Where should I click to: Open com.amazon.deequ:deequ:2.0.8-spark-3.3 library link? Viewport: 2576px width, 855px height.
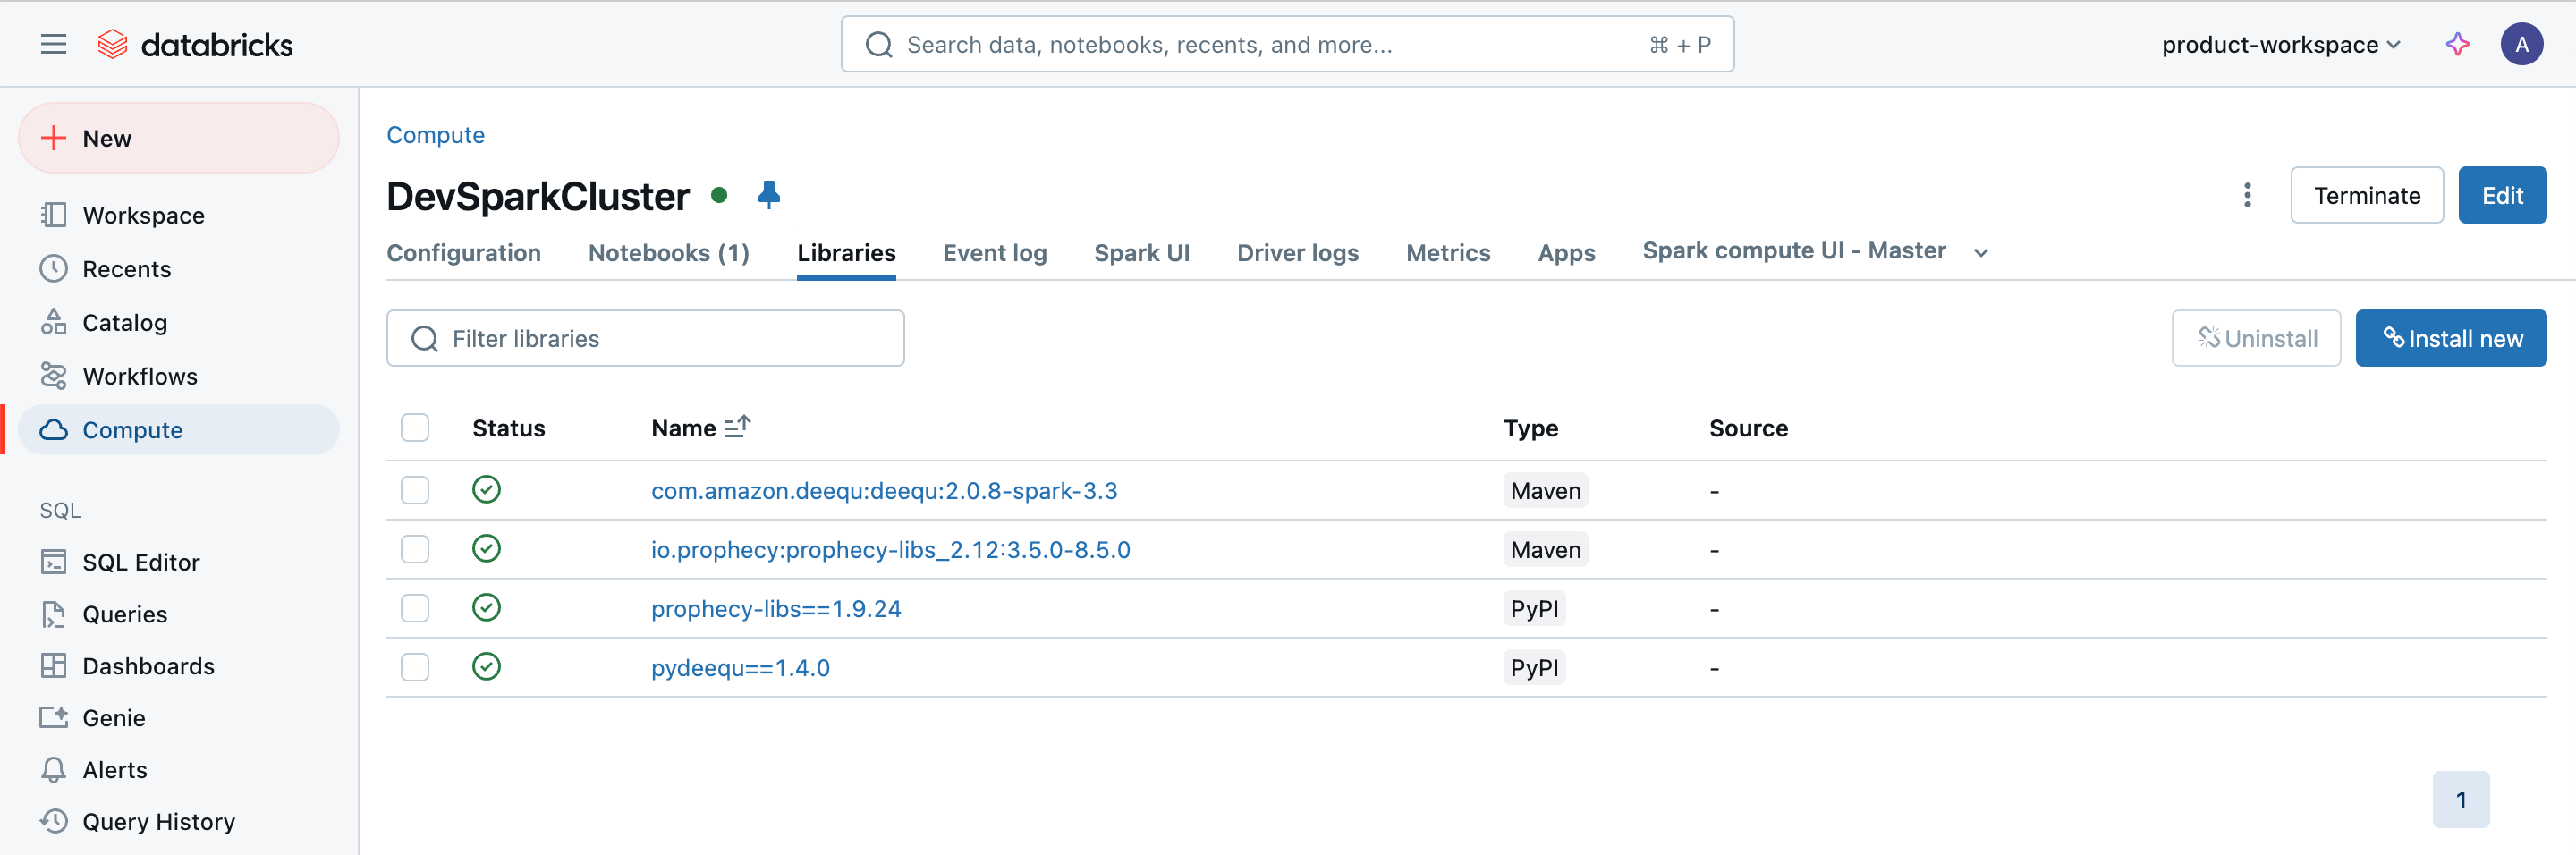pyautogui.click(x=884, y=490)
